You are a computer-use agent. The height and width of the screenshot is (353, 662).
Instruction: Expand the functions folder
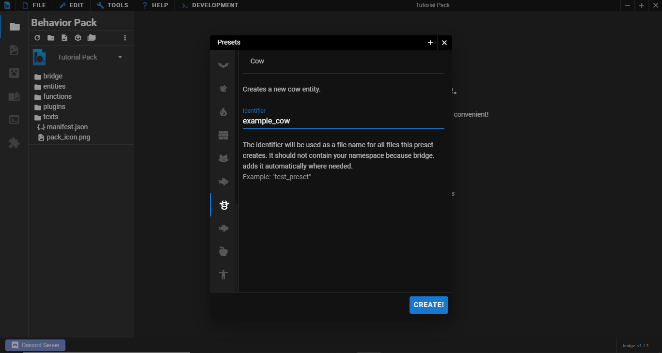click(x=57, y=96)
